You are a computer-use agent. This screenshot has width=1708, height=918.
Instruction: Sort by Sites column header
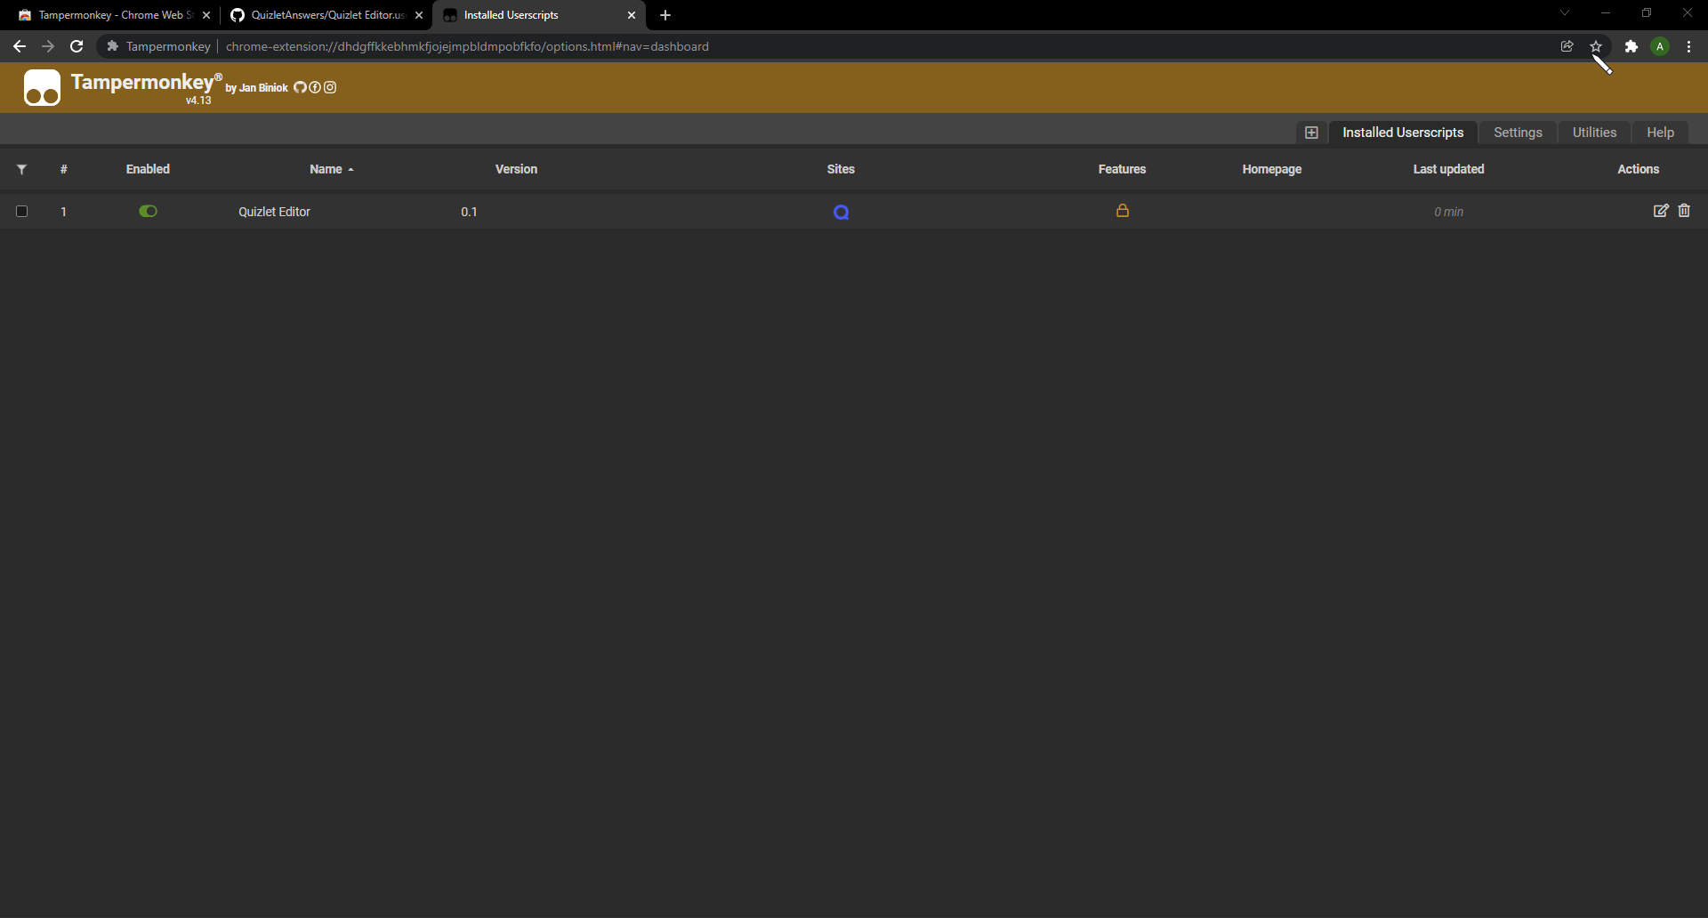(841, 169)
